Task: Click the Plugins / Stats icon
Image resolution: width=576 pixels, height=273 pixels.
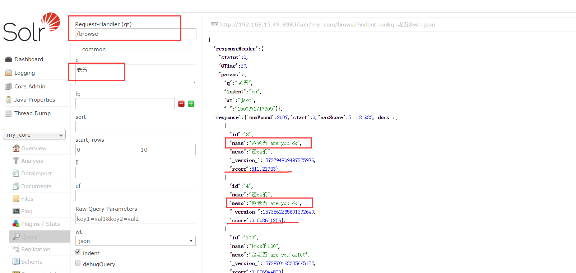Action: pos(16,224)
